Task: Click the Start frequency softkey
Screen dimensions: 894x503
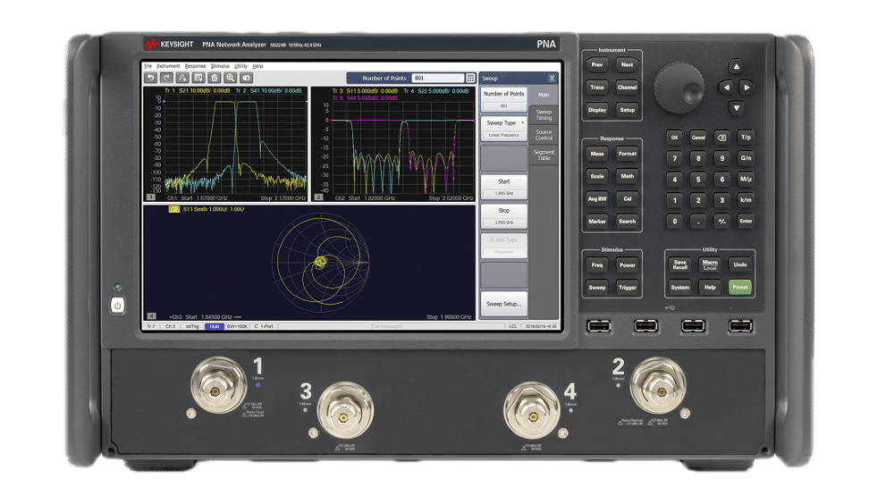Action: 504,187
